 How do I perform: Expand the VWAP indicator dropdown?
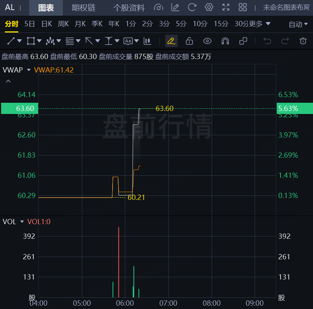coord(28,70)
